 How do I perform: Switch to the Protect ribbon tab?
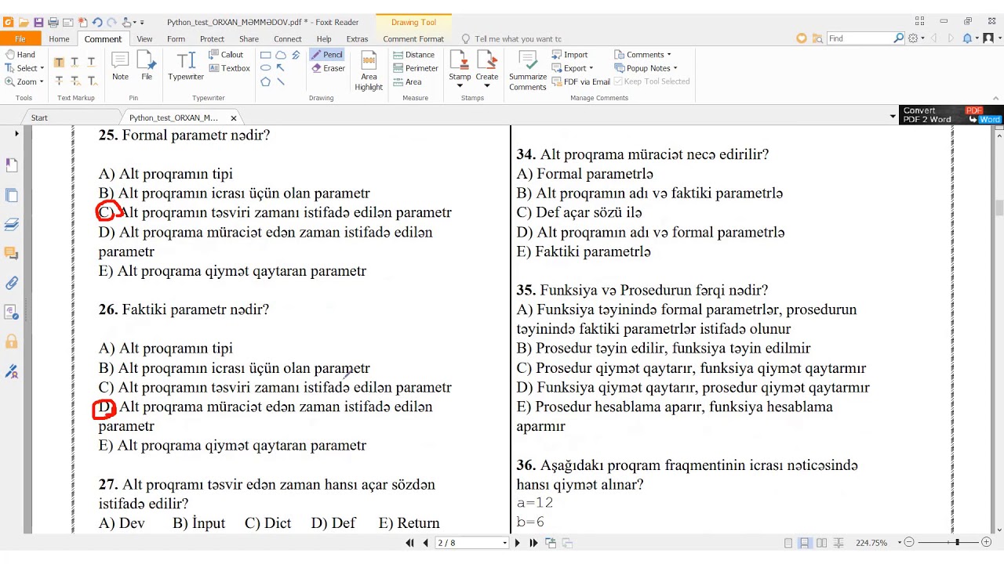(212, 38)
